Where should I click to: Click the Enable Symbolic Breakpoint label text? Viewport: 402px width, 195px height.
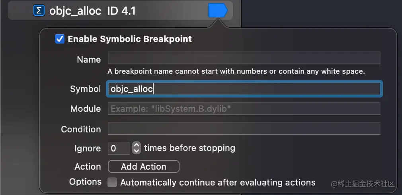[130, 39]
